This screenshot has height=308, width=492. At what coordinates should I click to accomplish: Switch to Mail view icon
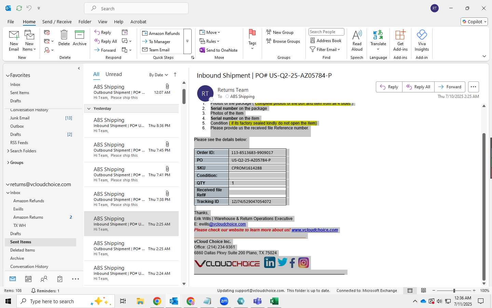pos(13,279)
